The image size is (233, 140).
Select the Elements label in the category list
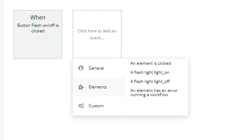pyautogui.click(x=98, y=87)
